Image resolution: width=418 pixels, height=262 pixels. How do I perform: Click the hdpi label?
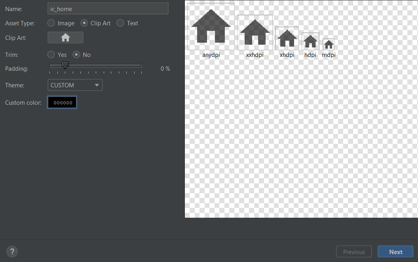310,55
